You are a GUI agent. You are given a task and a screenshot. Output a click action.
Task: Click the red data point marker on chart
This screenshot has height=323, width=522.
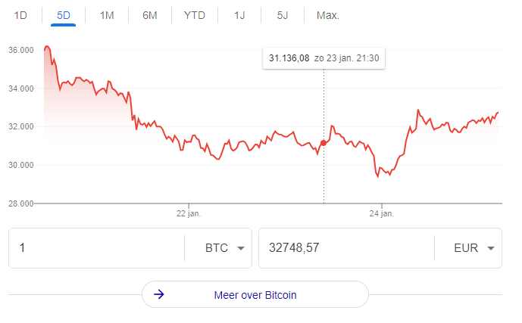[324, 143]
